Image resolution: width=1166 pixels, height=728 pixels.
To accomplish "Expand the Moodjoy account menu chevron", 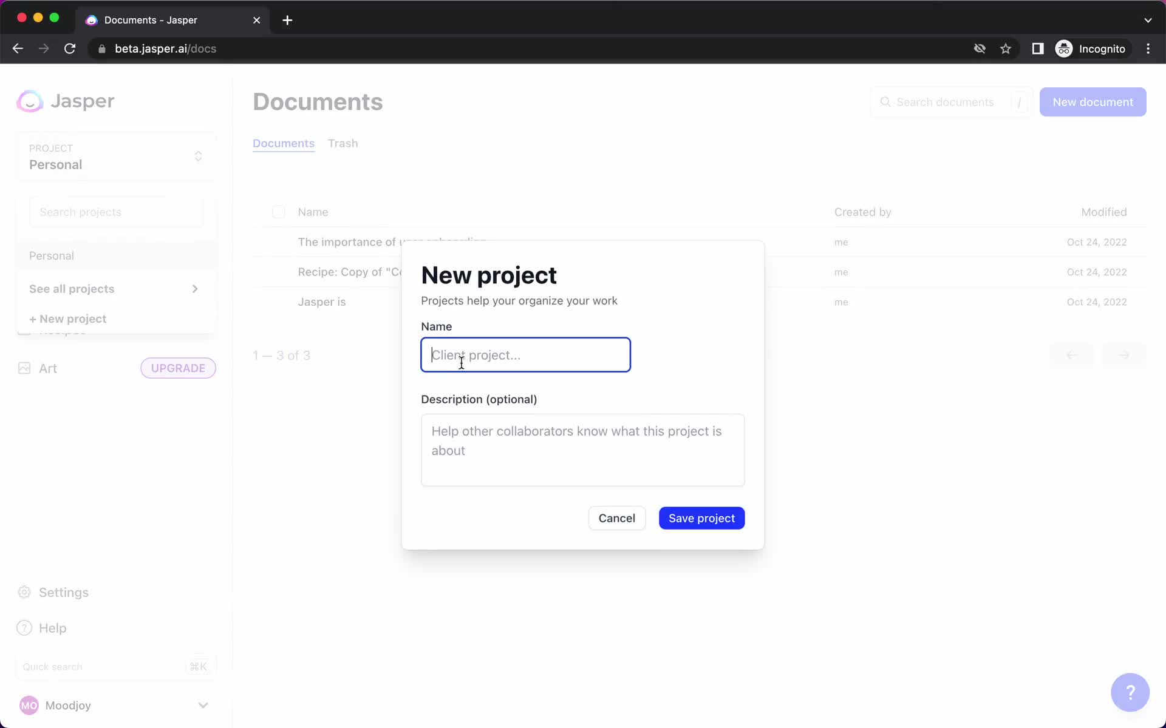I will point(203,705).
